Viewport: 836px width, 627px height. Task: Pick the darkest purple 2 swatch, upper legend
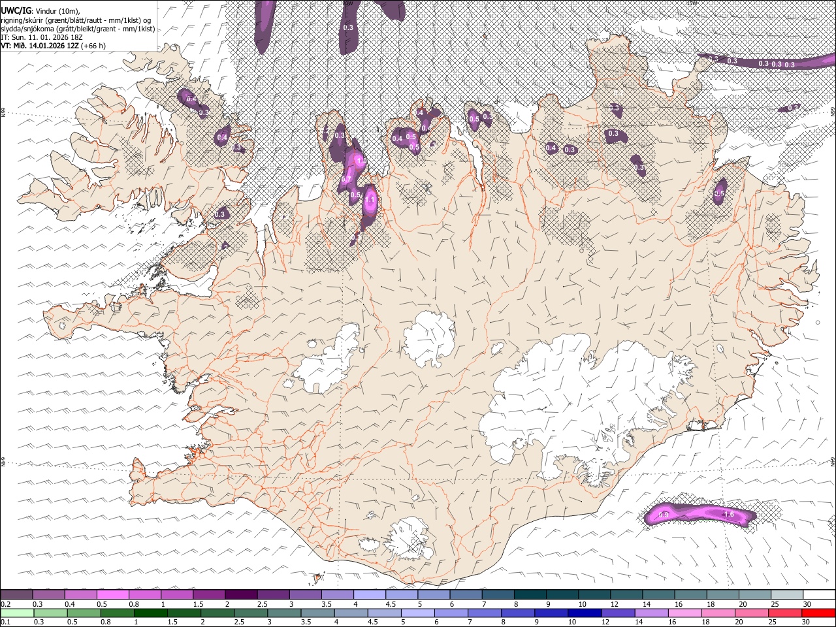(x=241, y=594)
